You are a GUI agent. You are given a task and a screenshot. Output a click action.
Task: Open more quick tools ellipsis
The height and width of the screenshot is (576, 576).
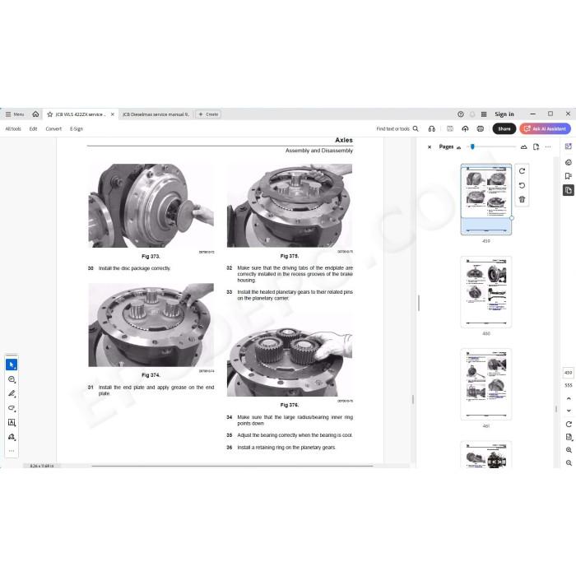click(12, 451)
